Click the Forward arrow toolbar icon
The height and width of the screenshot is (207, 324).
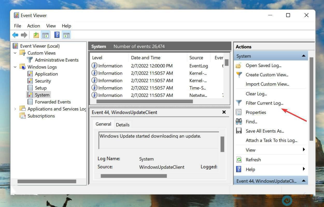[x=24, y=35]
